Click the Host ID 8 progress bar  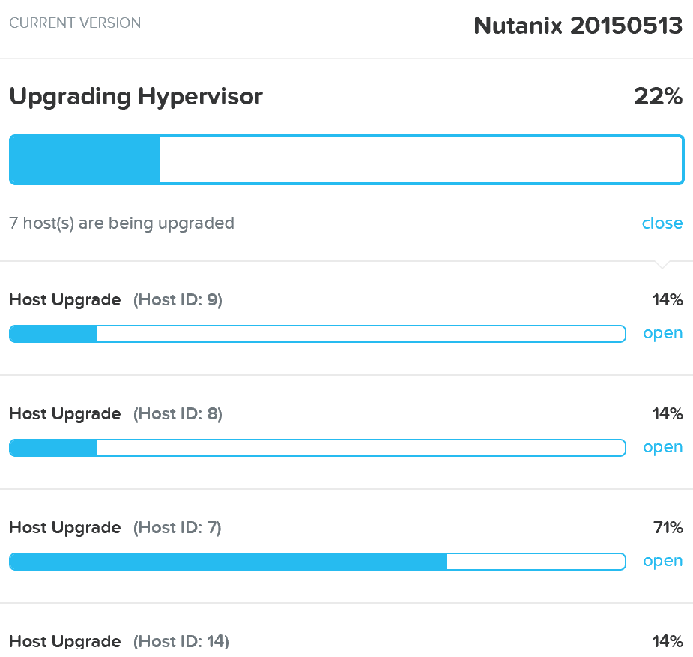click(x=317, y=447)
